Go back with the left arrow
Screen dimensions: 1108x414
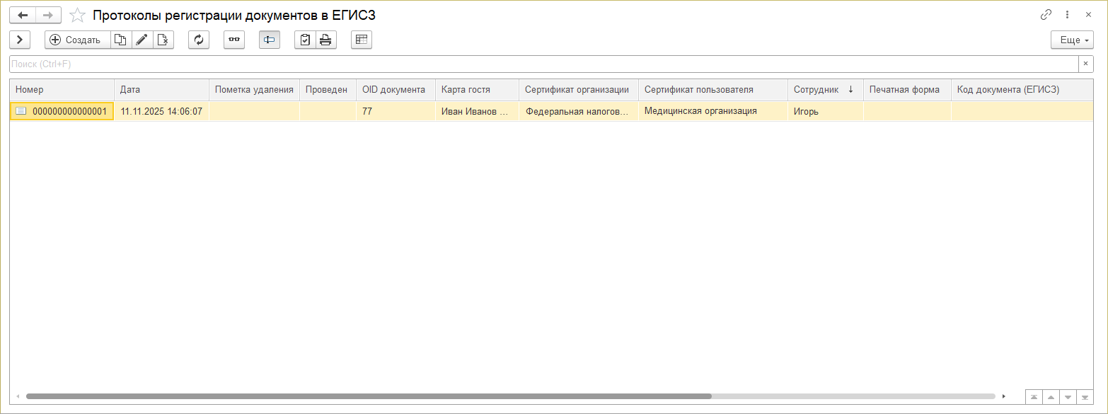coord(23,15)
